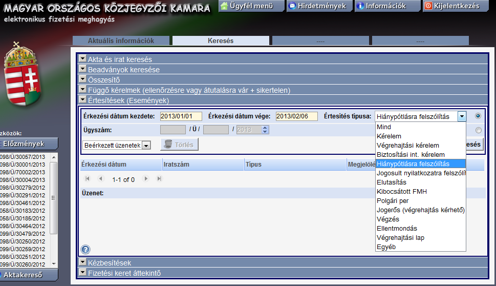Click the Érkezési dátum kezdete field
Image resolution: width=496 pixels, height=286 pixels.
(x=181, y=116)
